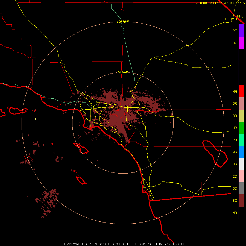
Task: Click the 15:01 timestamp
Action: click(x=178, y=244)
